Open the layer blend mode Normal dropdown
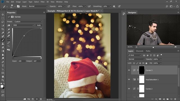Viewport: 180px width, 101px height. coord(136,59)
